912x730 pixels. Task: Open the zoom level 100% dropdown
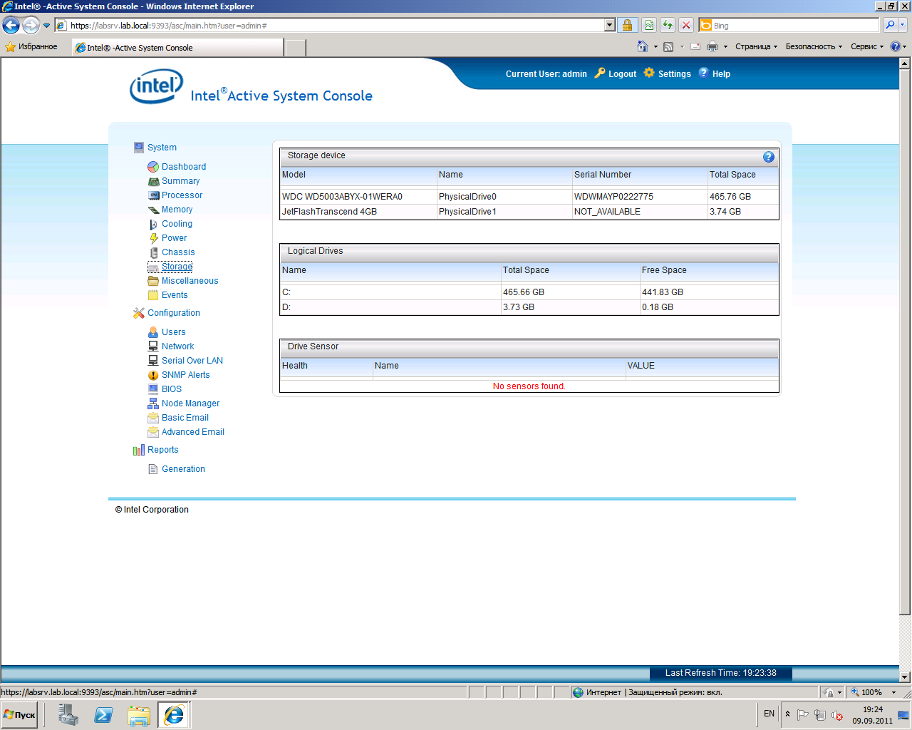893,692
